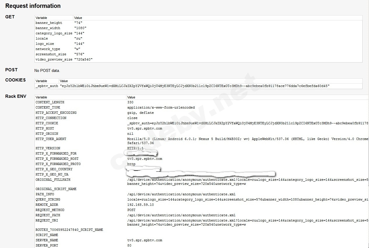369x248 pixels.
Task: Click tv3.spr.spbtv.com in HTTP_X_FORWARDED_HOST row
Action: coord(145,159)
